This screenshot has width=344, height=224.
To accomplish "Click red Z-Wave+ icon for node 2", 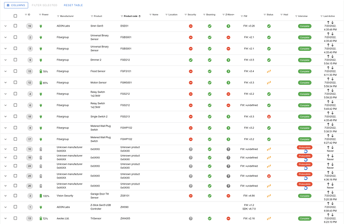I will point(228,37).
